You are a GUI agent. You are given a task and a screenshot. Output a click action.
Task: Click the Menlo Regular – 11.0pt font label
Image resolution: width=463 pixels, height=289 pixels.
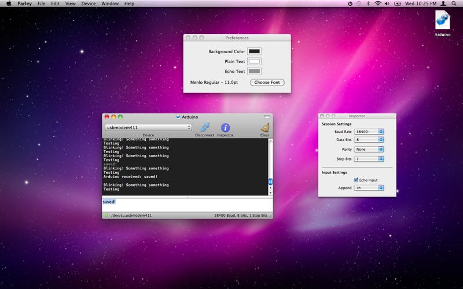(214, 82)
